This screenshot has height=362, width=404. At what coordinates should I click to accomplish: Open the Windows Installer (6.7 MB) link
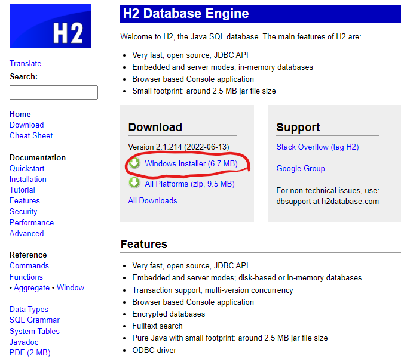pyautogui.click(x=191, y=163)
